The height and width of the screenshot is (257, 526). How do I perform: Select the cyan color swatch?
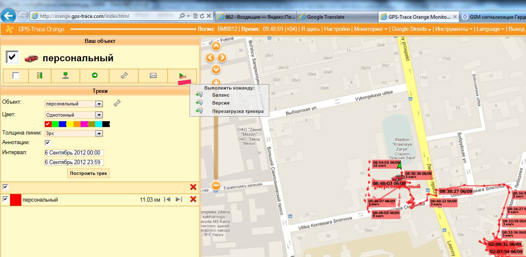99,124
